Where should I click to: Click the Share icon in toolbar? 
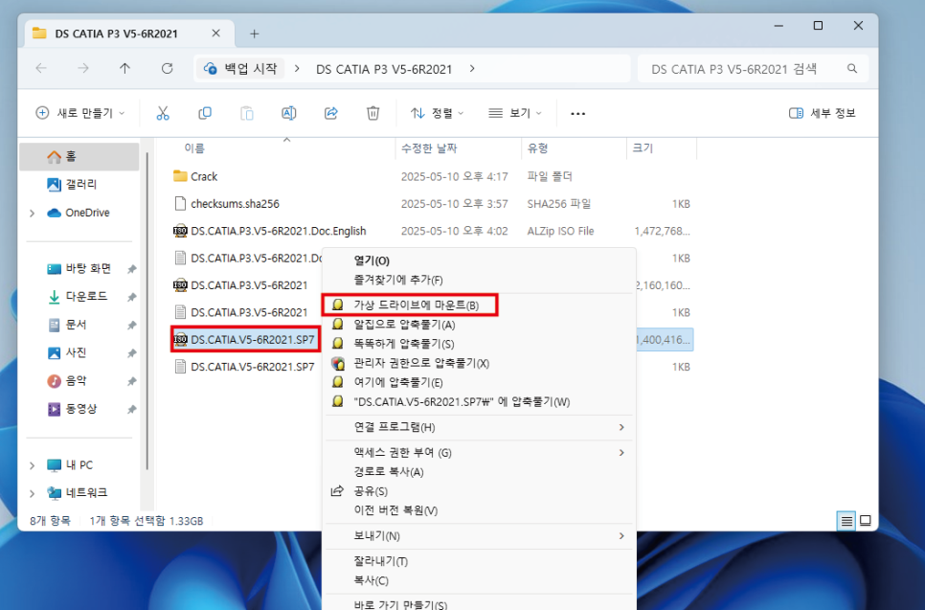pyautogui.click(x=331, y=113)
